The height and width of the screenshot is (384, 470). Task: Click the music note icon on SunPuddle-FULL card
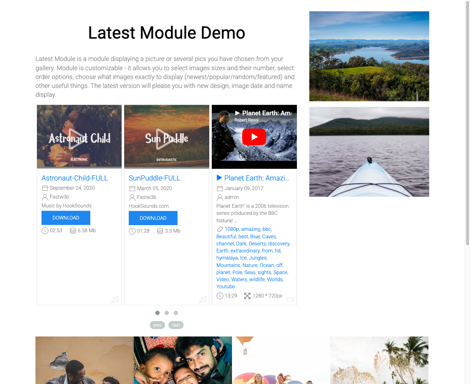point(203,300)
